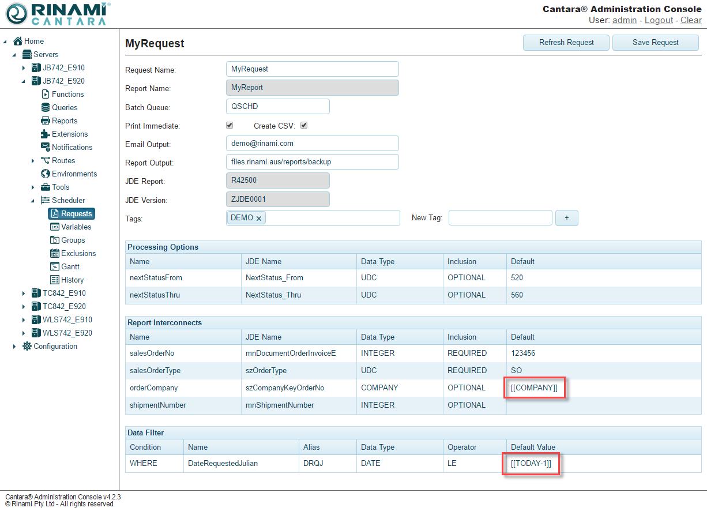Image resolution: width=707 pixels, height=519 pixels.
Task: Collapse the Scheduler tree node
Action: pyautogui.click(x=33, y=201)
